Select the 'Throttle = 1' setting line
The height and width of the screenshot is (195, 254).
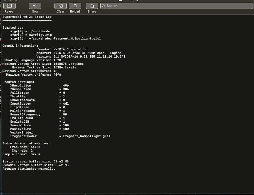coord(38,96)
